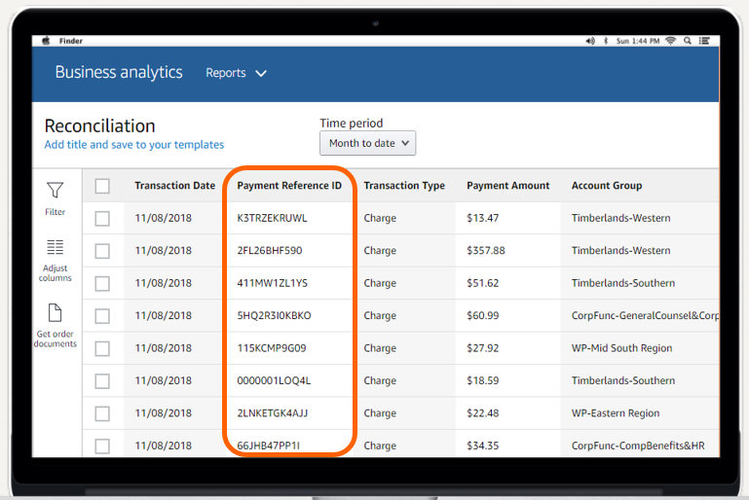This screenshot has height=500, width=749.
Task: Select the checkbox for 2FL26BHF590 row
Action: (x=102, y=251)
